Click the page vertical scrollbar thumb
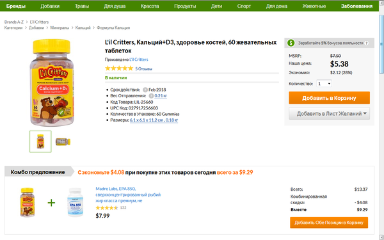 (381, 44)
